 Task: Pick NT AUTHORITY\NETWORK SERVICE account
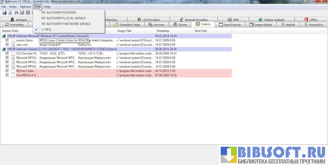tap(66, 24)
